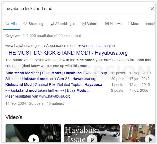The image size is (157, 144).
Task: Click the Shopping tag icon
Action: point(25,24)
